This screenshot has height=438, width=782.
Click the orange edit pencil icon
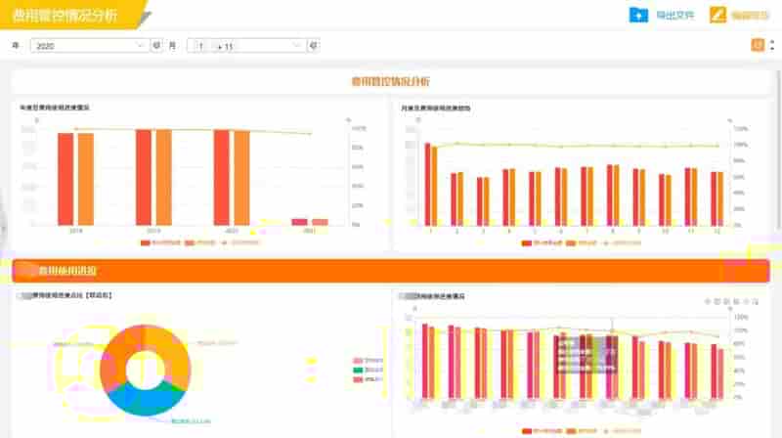[717, 15]
